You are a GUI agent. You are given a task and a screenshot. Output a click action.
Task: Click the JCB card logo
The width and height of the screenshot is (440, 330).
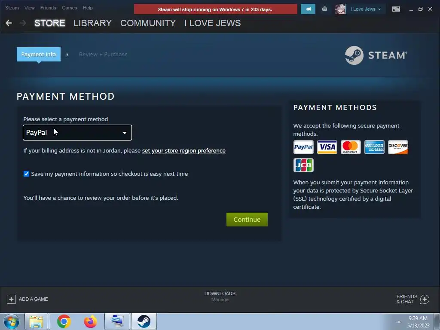(303, 165)
